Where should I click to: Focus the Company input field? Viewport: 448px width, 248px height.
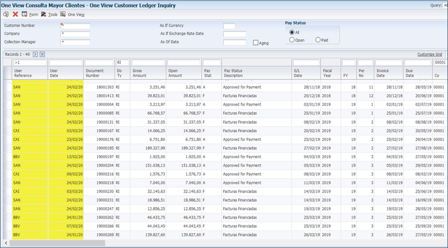point(75,34)
